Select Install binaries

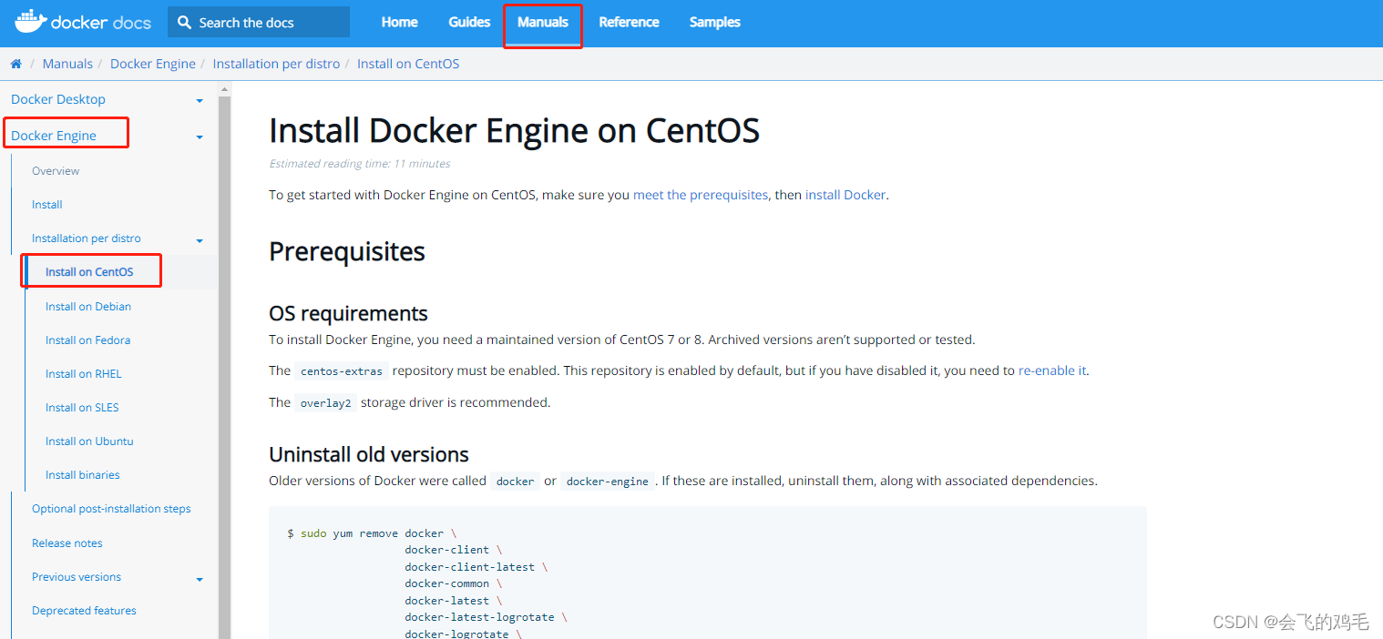pyautogui.click(x=83, y=475)
